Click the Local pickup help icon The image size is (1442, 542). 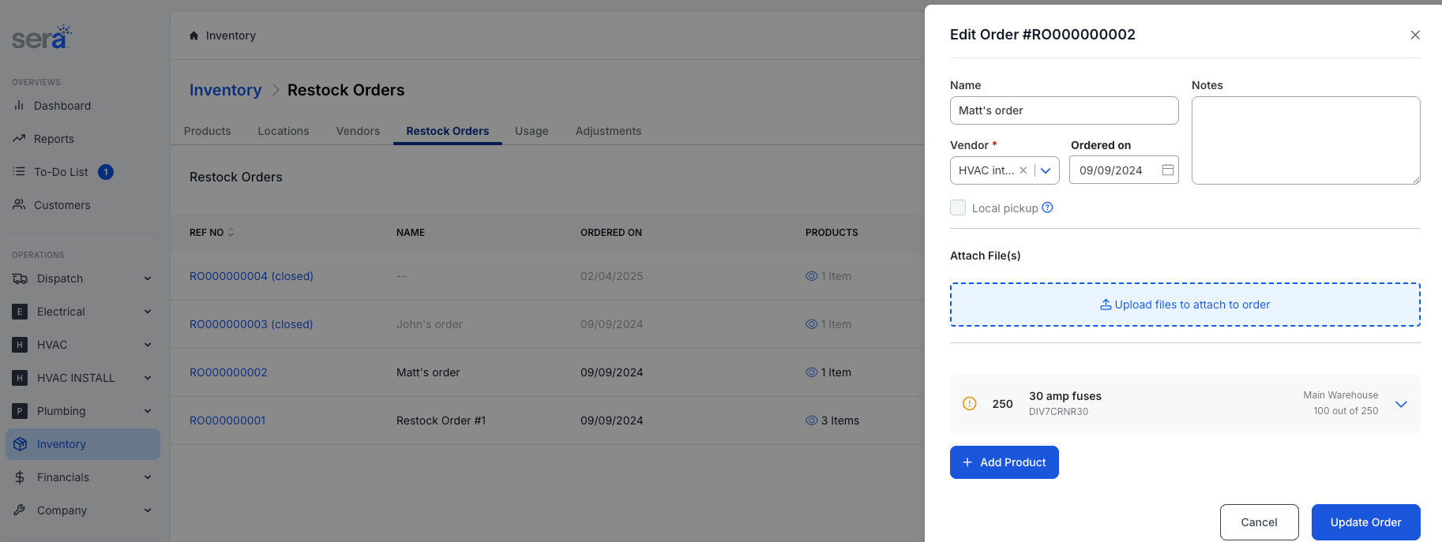(x=1047, y=207)
